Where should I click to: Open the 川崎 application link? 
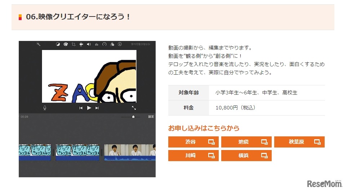point(193,155)
